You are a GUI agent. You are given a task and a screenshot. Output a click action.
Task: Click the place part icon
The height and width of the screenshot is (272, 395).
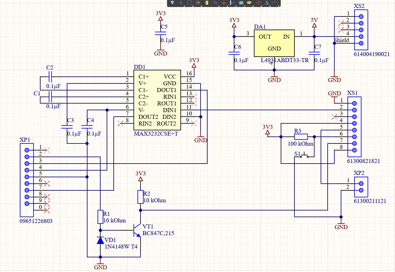[207, 3]
